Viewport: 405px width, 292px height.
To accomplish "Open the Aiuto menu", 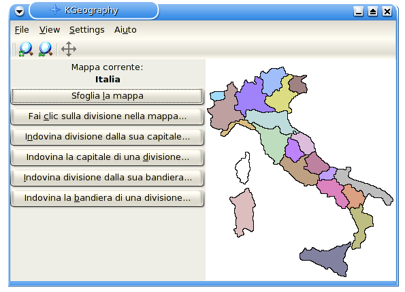I will pyautogui.click(x=125, y=30).
